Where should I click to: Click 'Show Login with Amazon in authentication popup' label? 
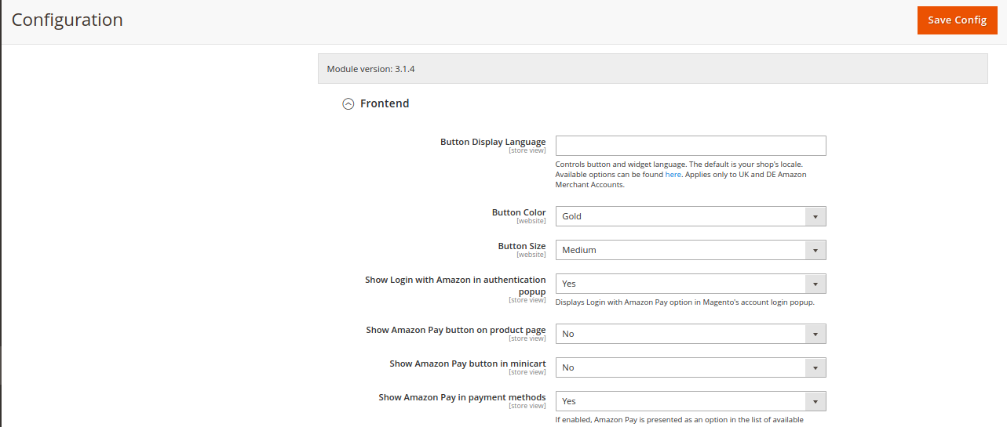coord(456,285)
